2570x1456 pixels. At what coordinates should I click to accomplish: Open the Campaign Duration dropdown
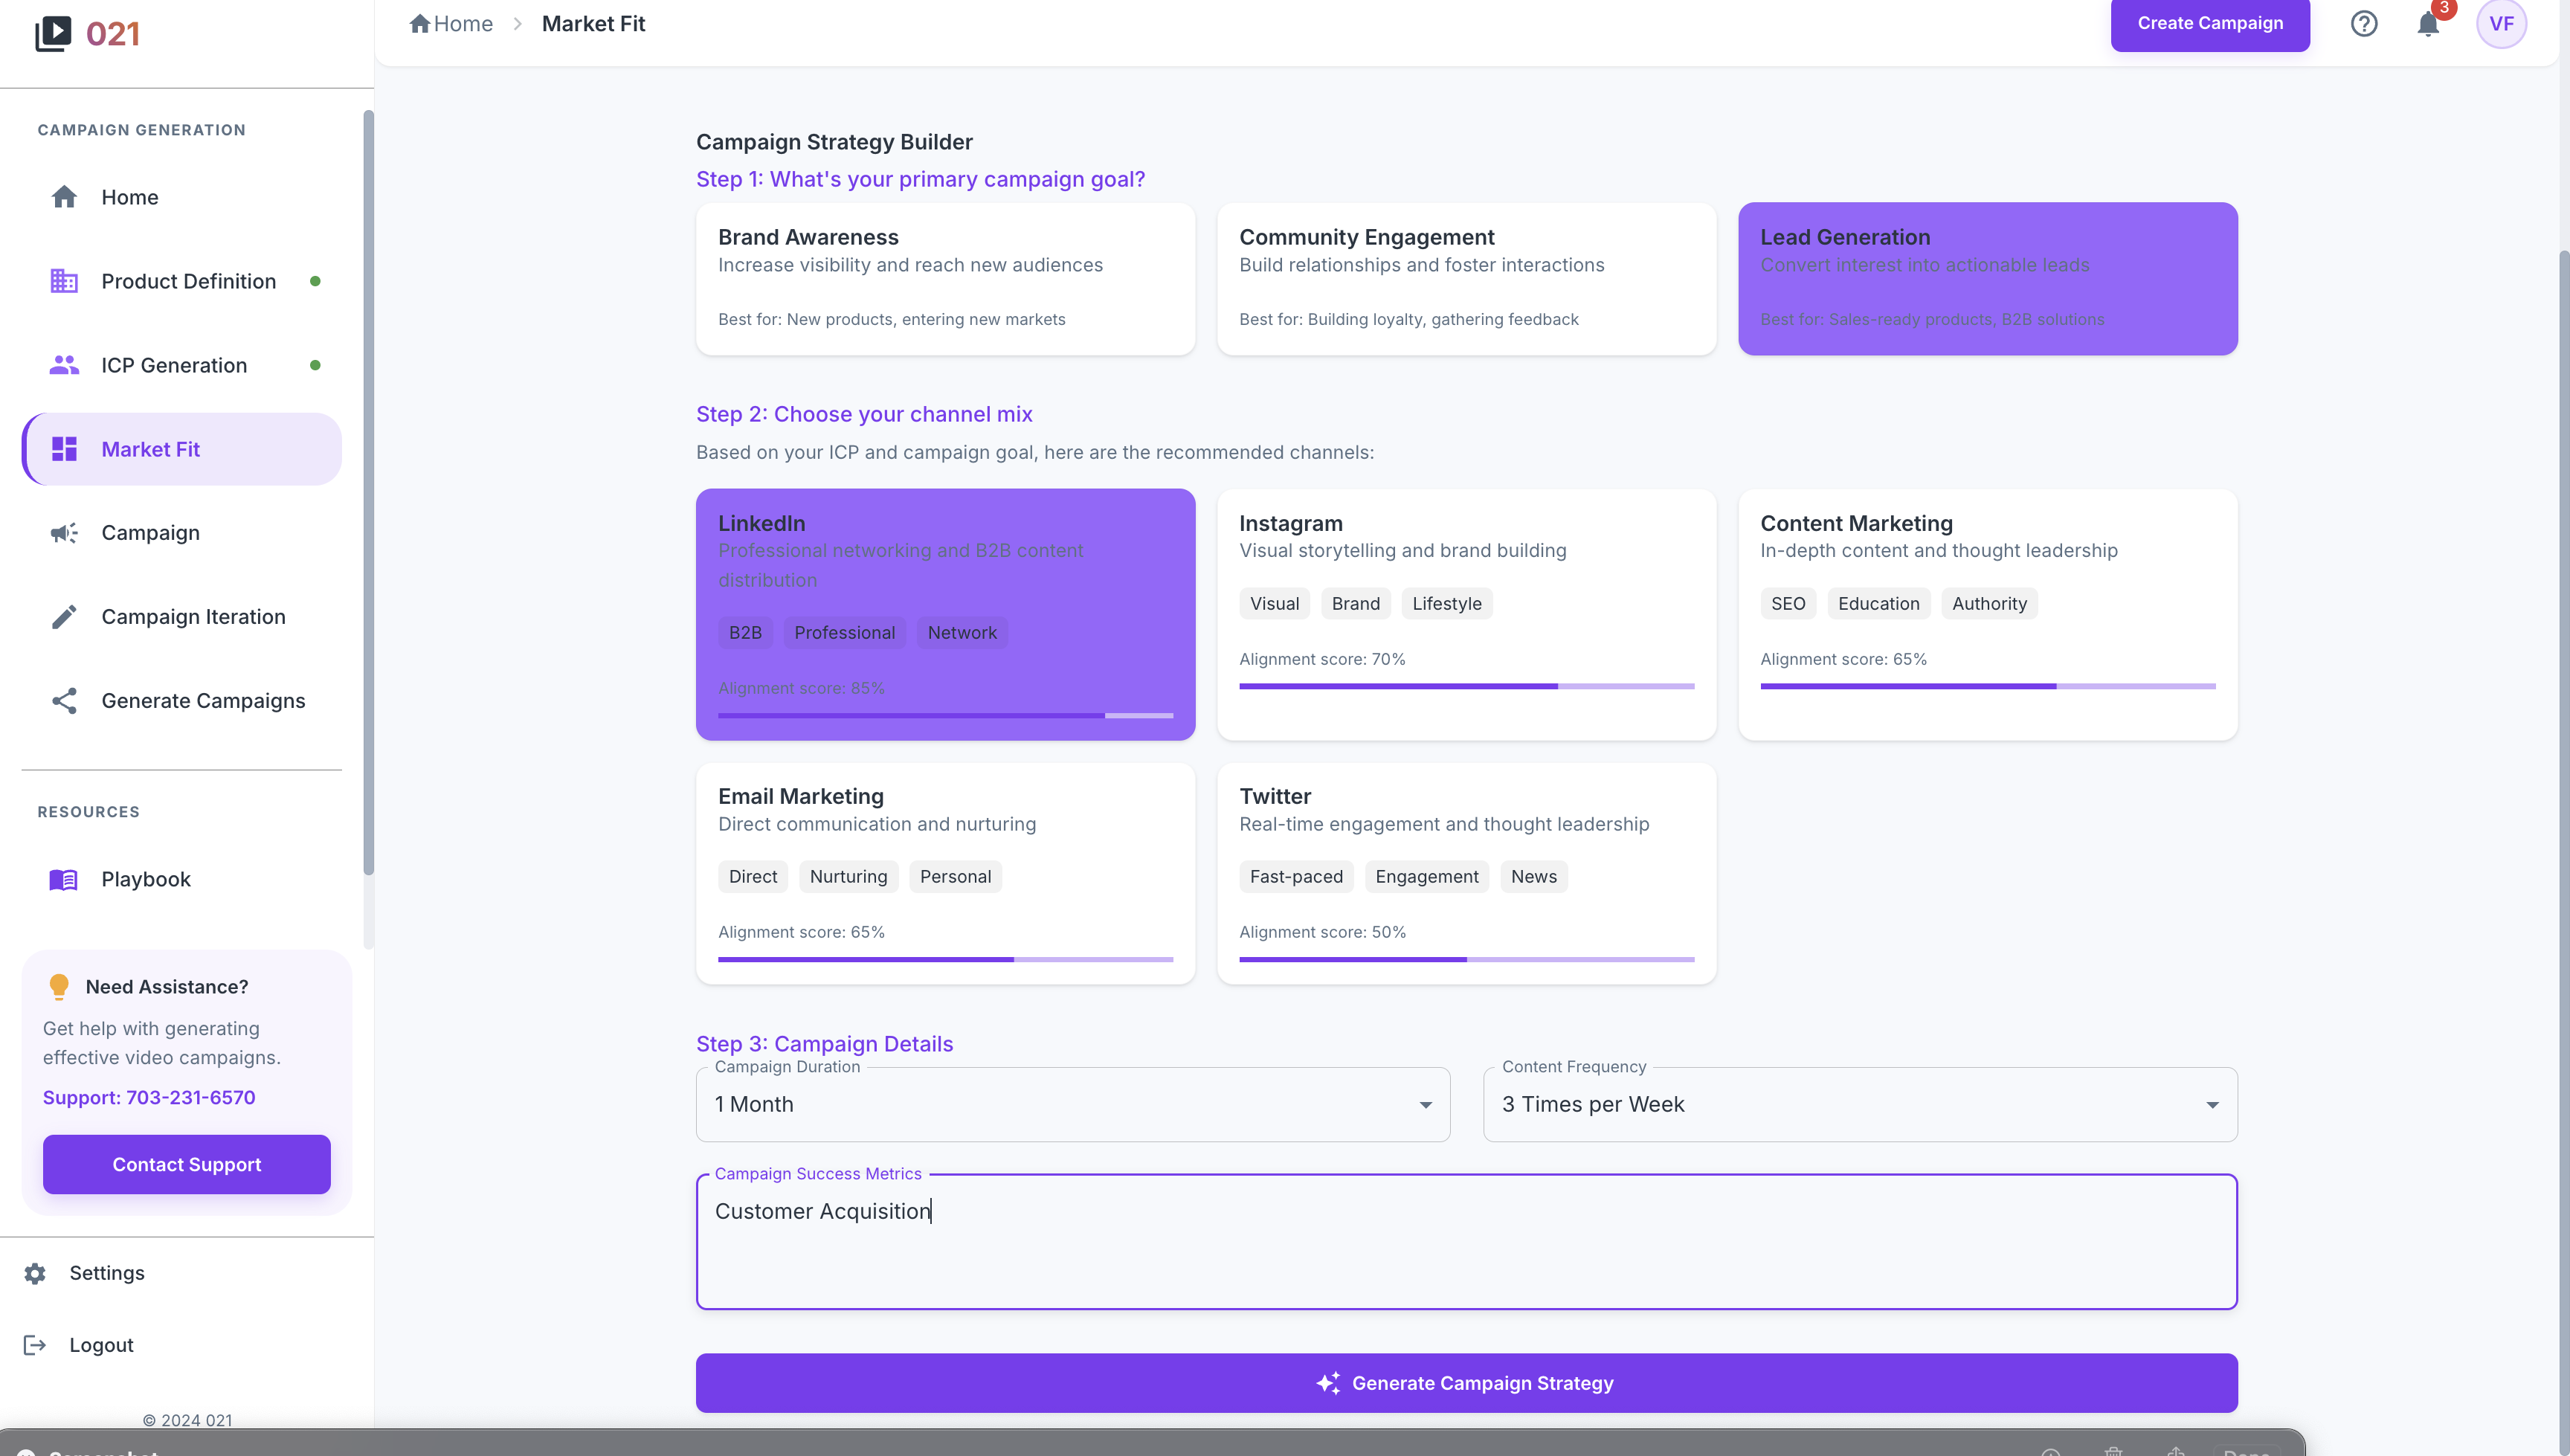coord(1072,1104)
